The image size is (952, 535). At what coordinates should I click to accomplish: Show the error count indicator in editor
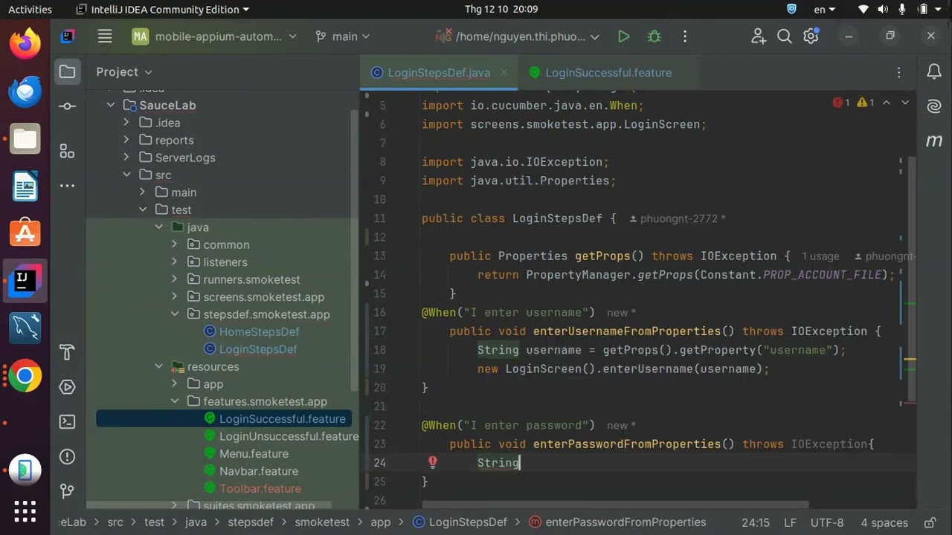[x=842, y=103]
